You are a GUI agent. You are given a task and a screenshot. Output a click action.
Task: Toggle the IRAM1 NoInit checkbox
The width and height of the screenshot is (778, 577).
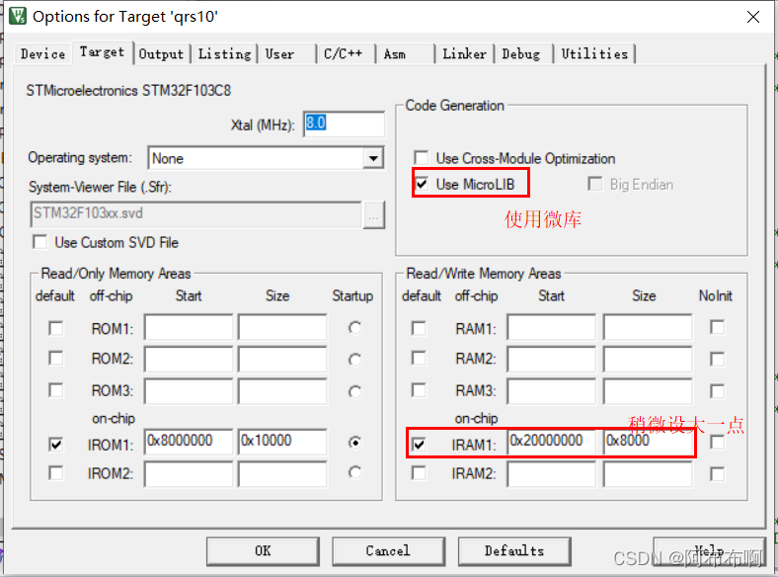718,442
